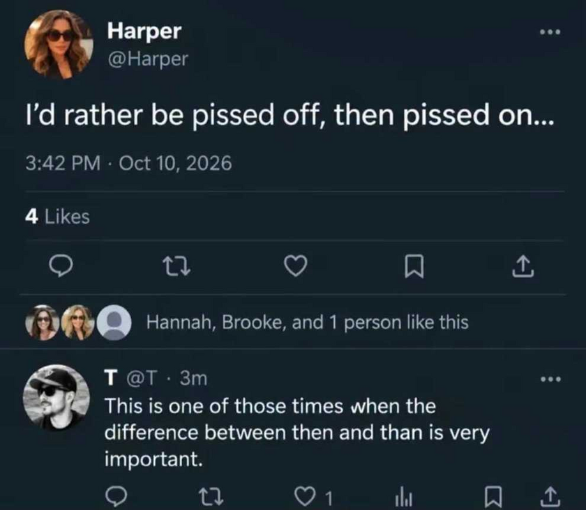The image size is (586, 510).
Task: Open T's profile picture
Action: [x=57, y=398]
